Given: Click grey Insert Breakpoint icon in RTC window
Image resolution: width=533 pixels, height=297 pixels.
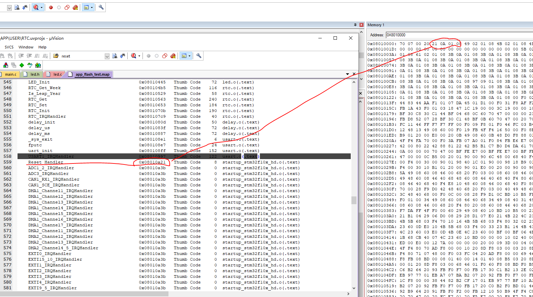Looking at the screenshot, I should pyautogui.click(x=149, y=56).
